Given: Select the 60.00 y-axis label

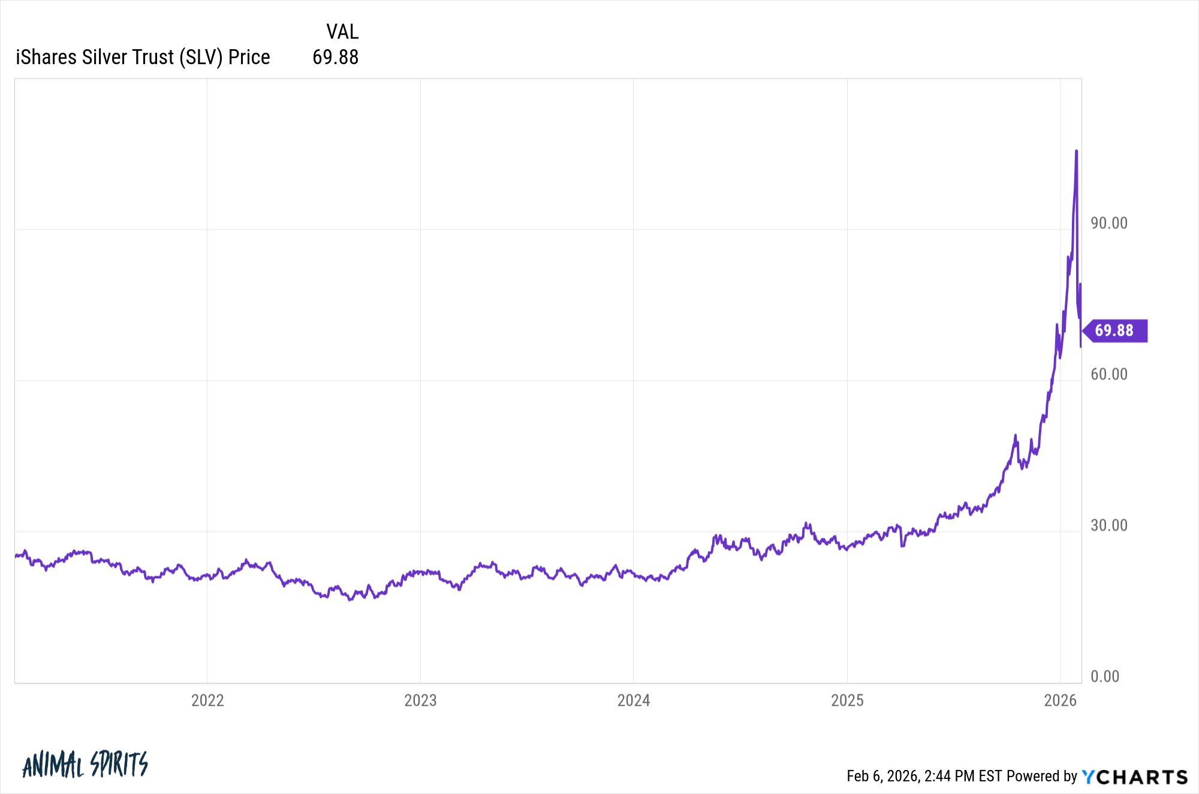Looking at the screenshot, I should click(x=1108, y=374).
